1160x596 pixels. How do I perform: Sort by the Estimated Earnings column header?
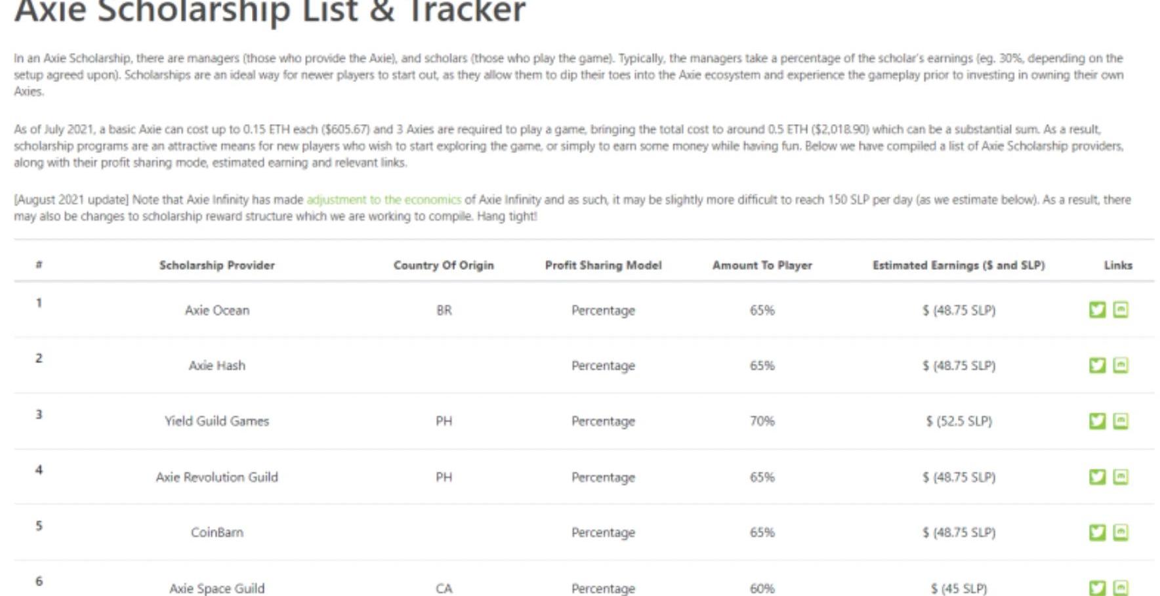point(959,265)
